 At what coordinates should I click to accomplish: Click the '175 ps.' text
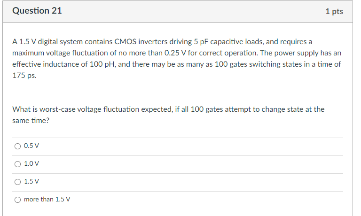point(24,76)
